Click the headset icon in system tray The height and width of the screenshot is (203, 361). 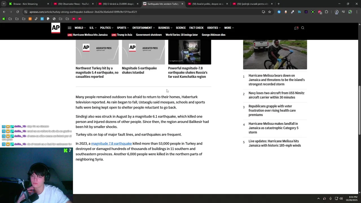pos(325,198)
